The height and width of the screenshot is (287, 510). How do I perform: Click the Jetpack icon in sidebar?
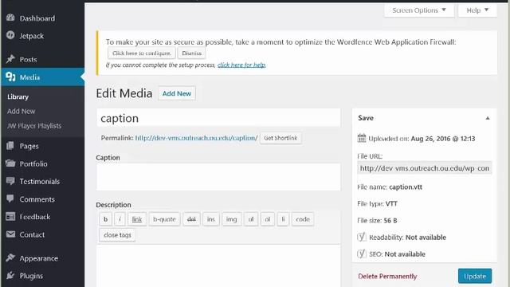coord(10,35)
